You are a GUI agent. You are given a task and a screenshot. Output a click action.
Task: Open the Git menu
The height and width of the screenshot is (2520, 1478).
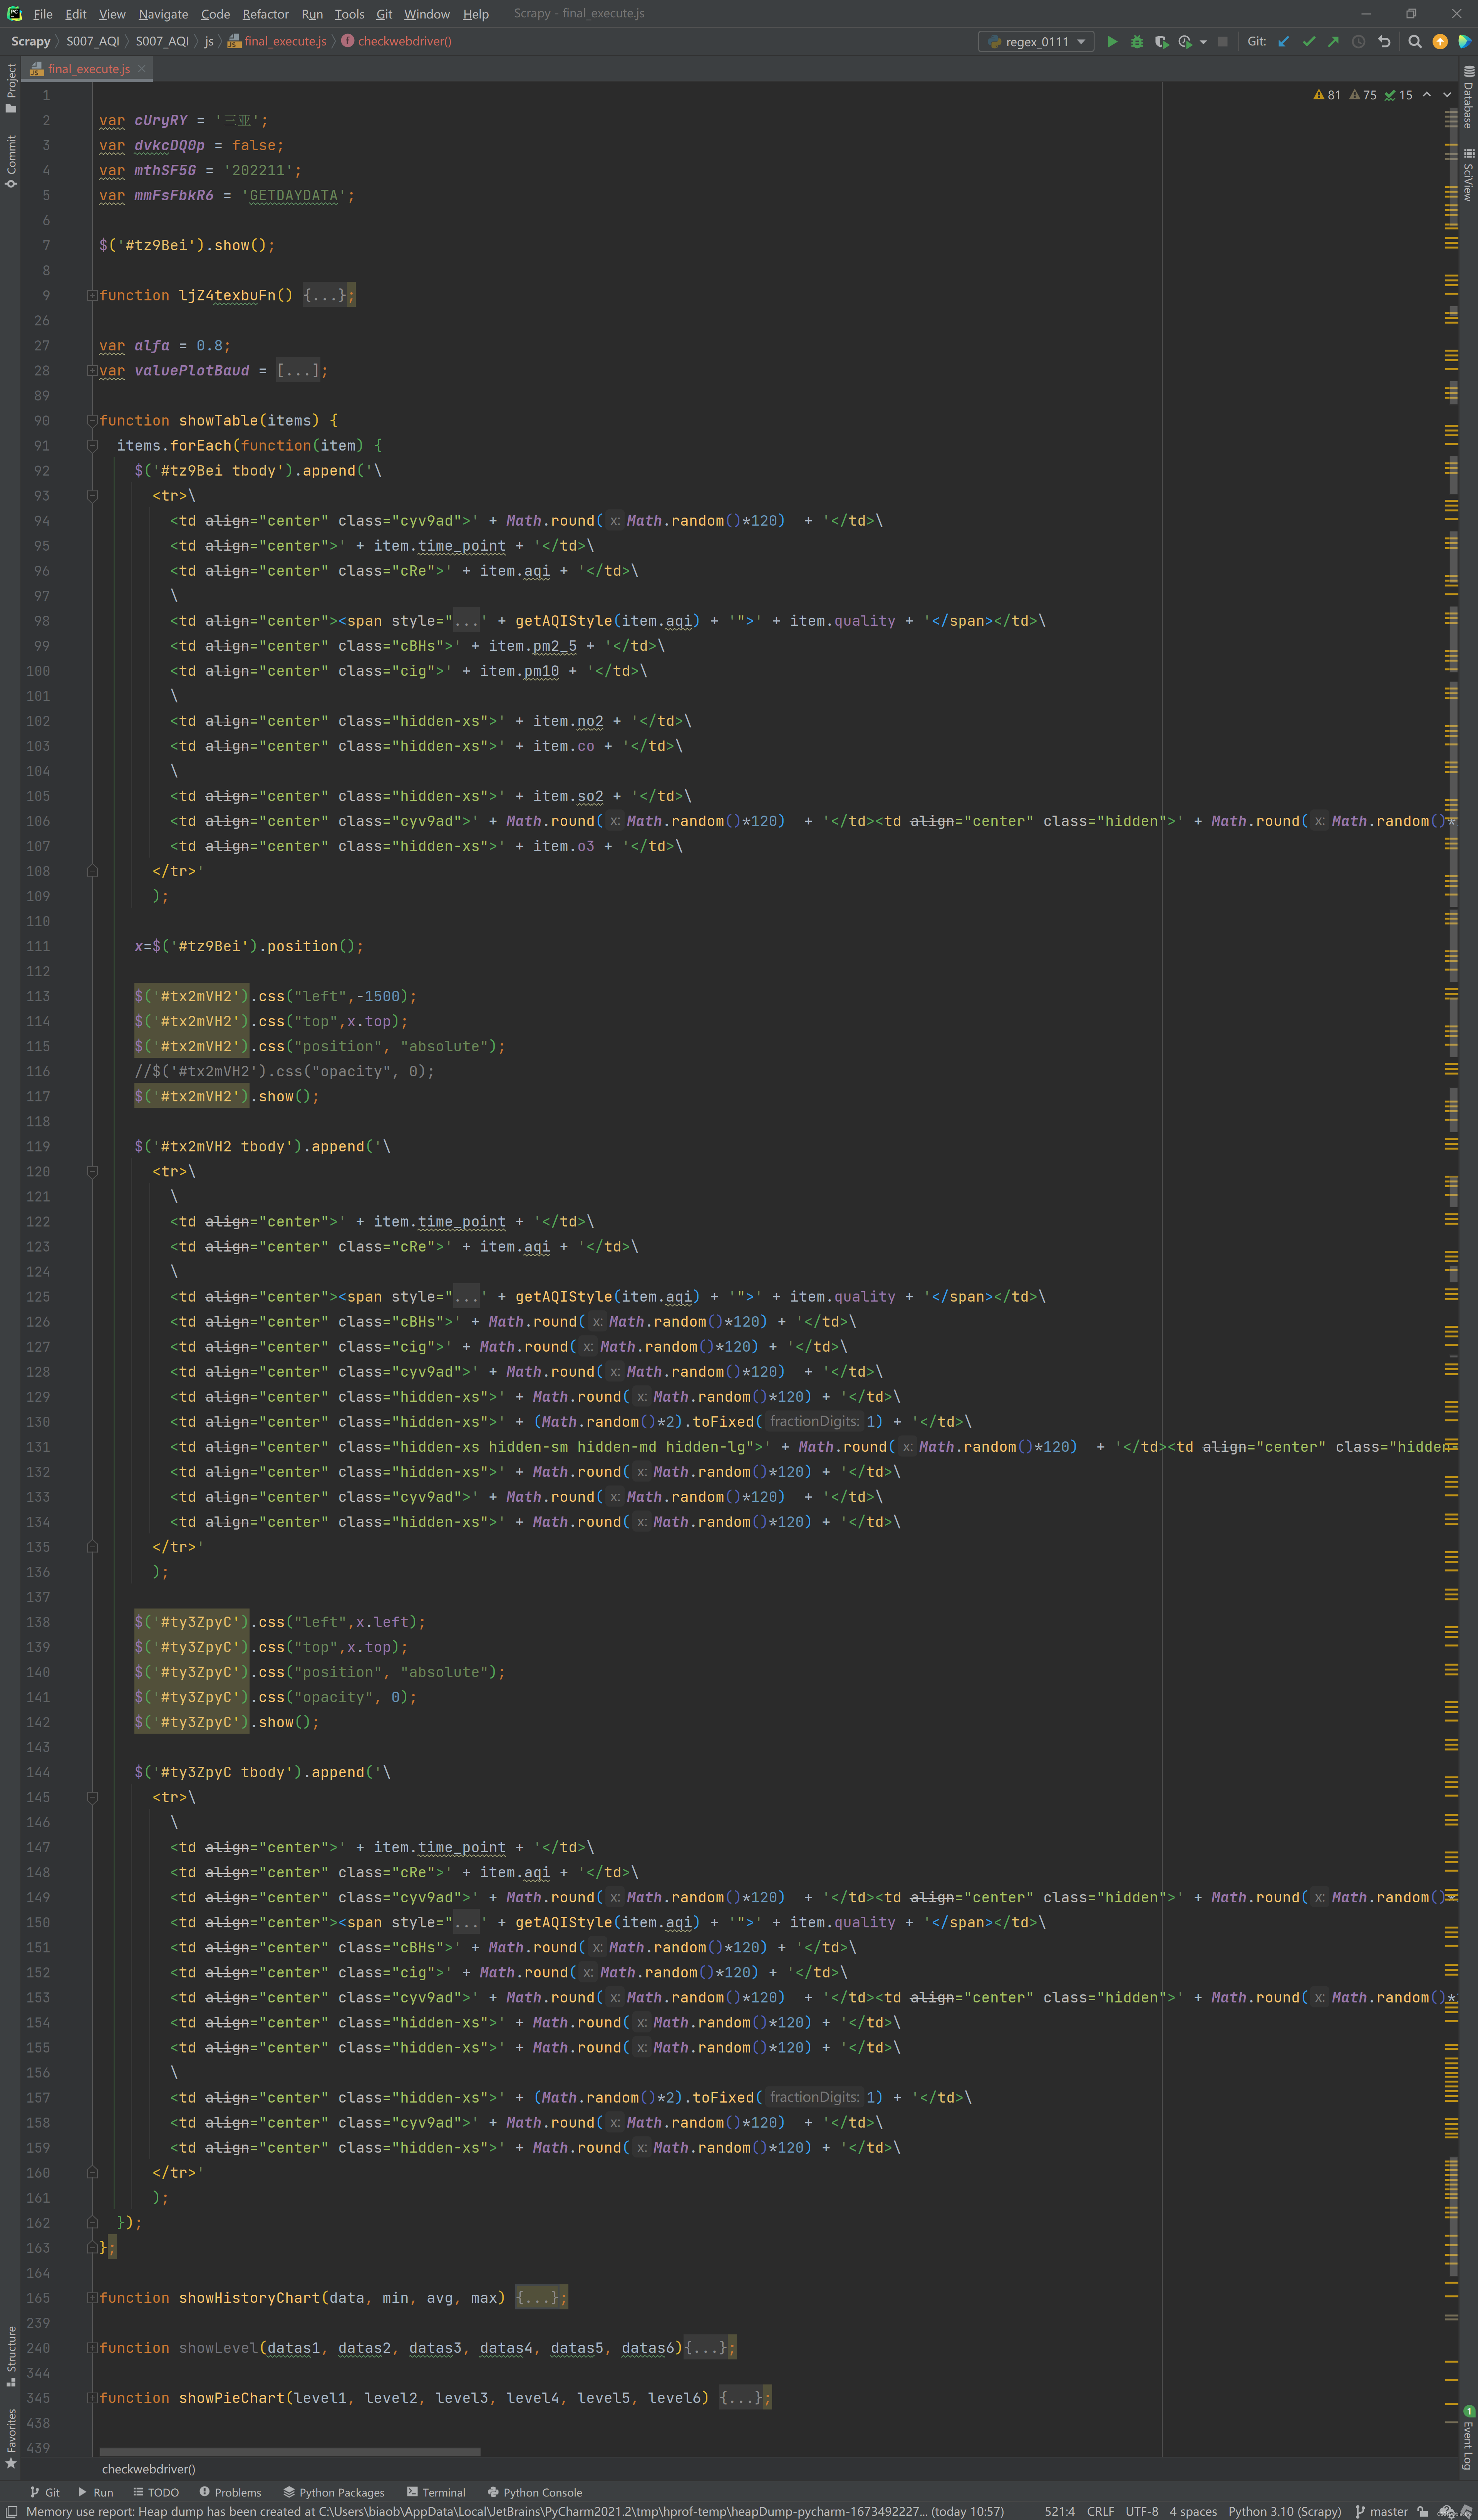(x=384, y=14)
